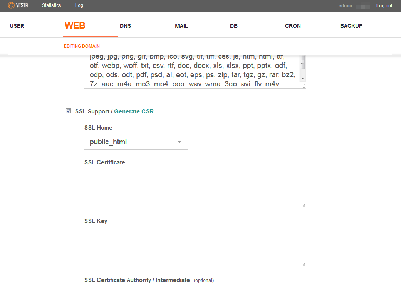Open the BACKUP tab

click(x=351, y=26)
